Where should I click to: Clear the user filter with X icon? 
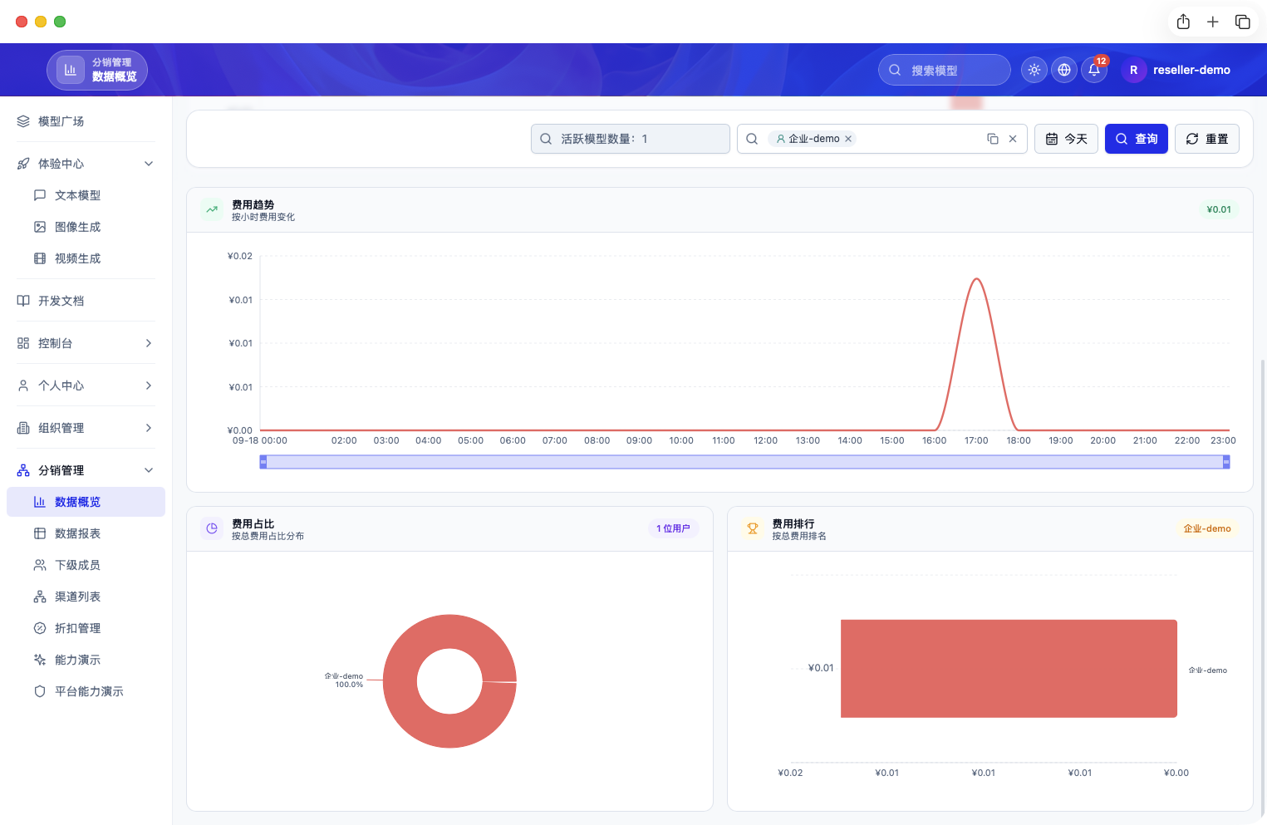pyautogui.click(x=1013, y=139)
